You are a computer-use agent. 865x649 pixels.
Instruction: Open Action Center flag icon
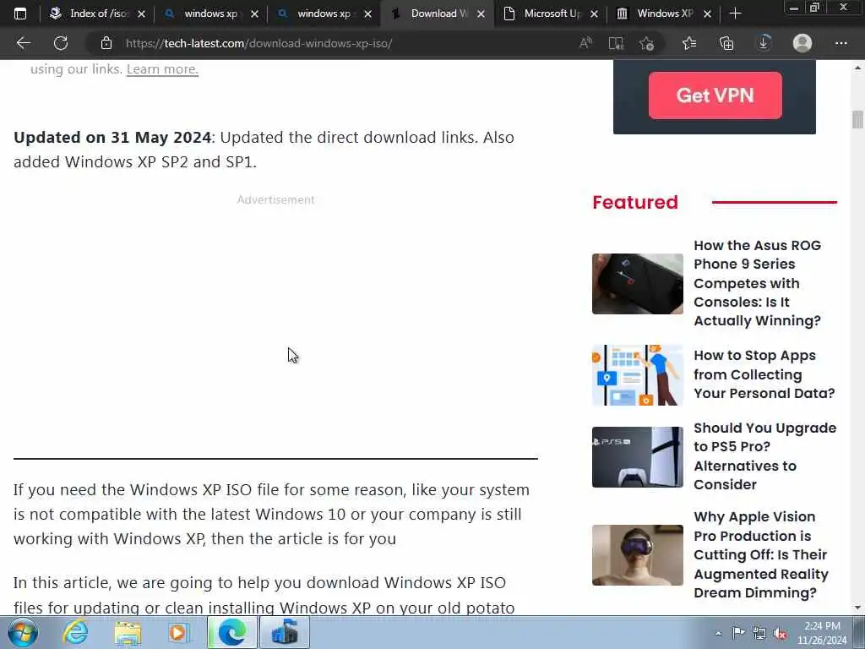click(738, 633)
